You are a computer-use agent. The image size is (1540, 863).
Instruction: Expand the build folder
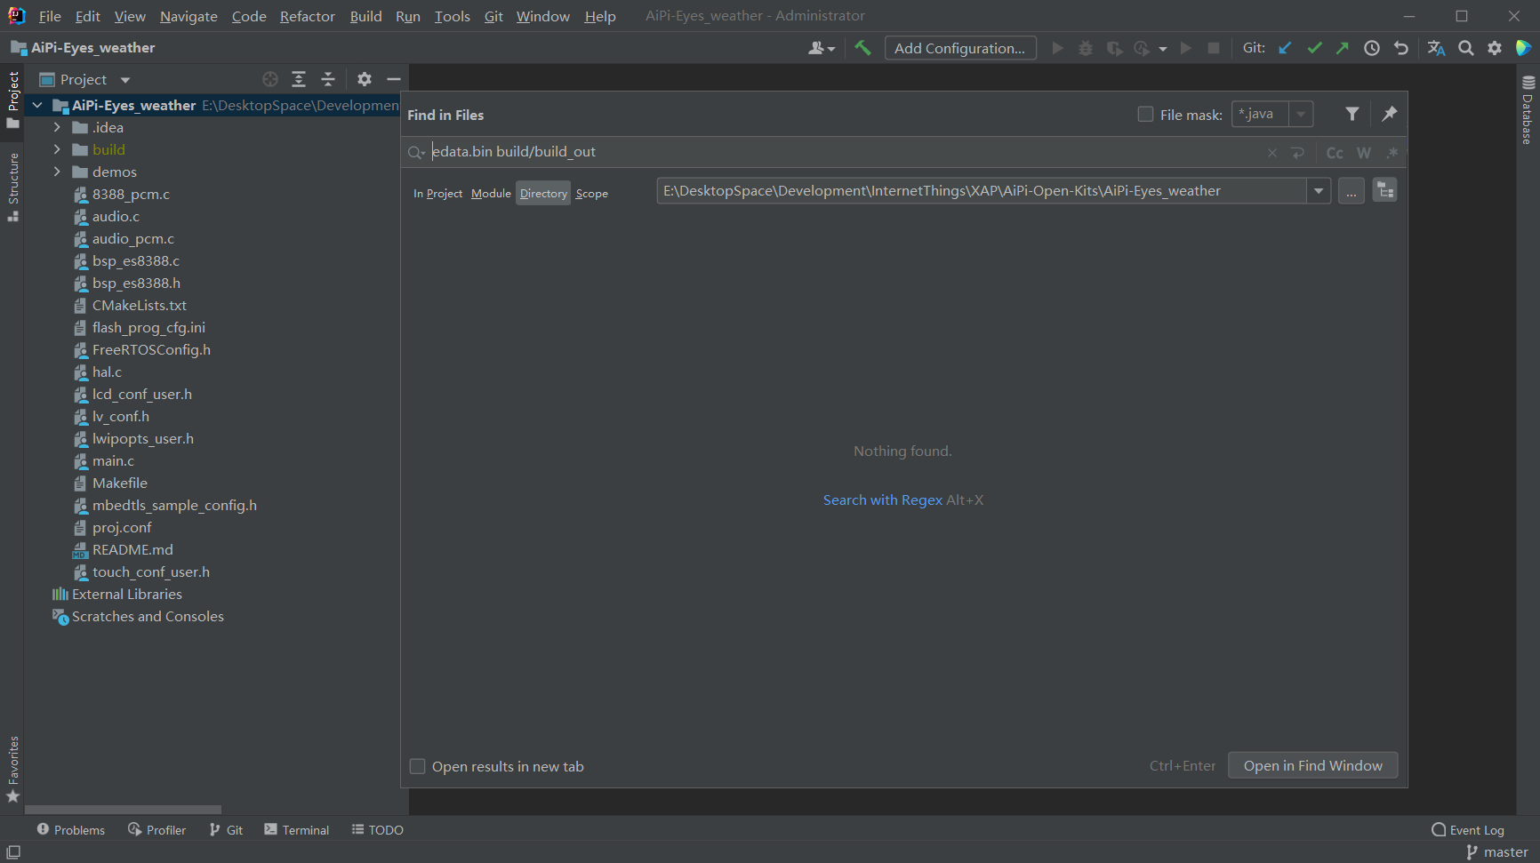pos(57,149)
